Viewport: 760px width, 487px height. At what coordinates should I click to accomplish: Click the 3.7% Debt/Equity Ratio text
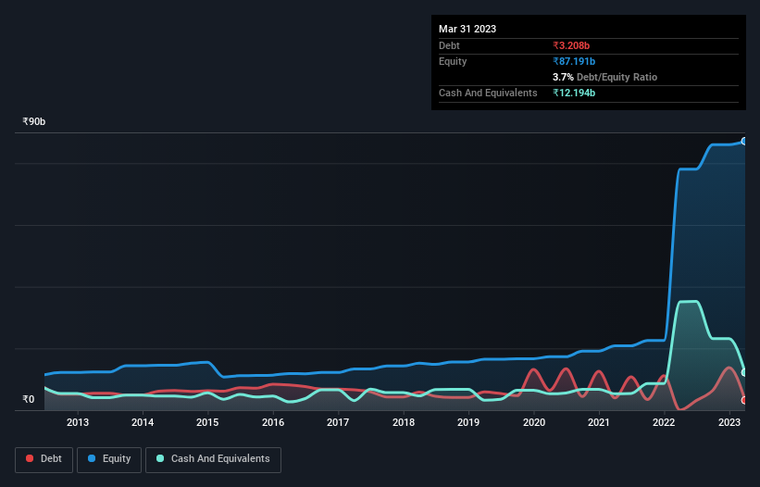(x=604, y=77)
